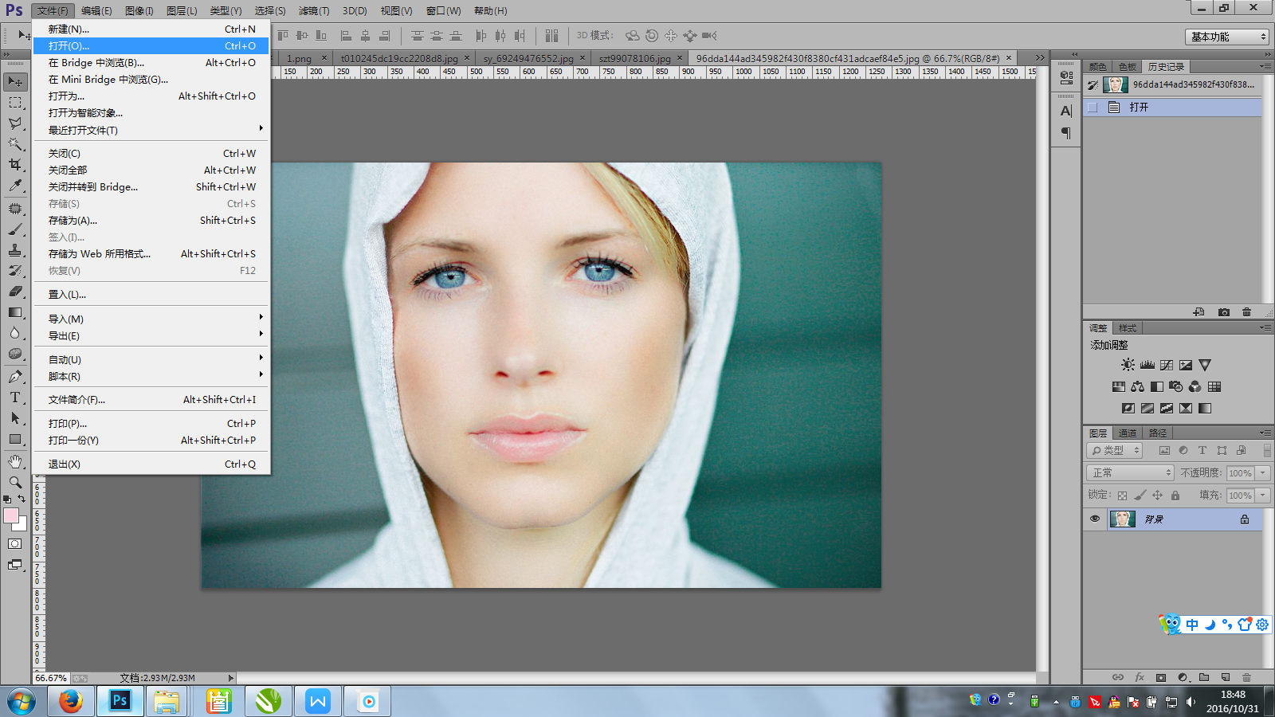1275x717 pixels.
Task: Select the Polygonal Lasso tool
Action: [x=15, y=123]
